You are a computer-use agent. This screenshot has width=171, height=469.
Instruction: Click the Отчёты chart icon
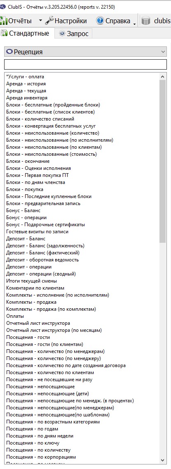click(4, 21)
